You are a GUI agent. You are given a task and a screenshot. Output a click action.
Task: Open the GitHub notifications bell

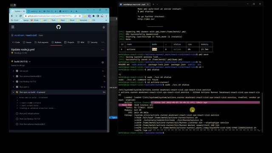click(x=104, y=27)
